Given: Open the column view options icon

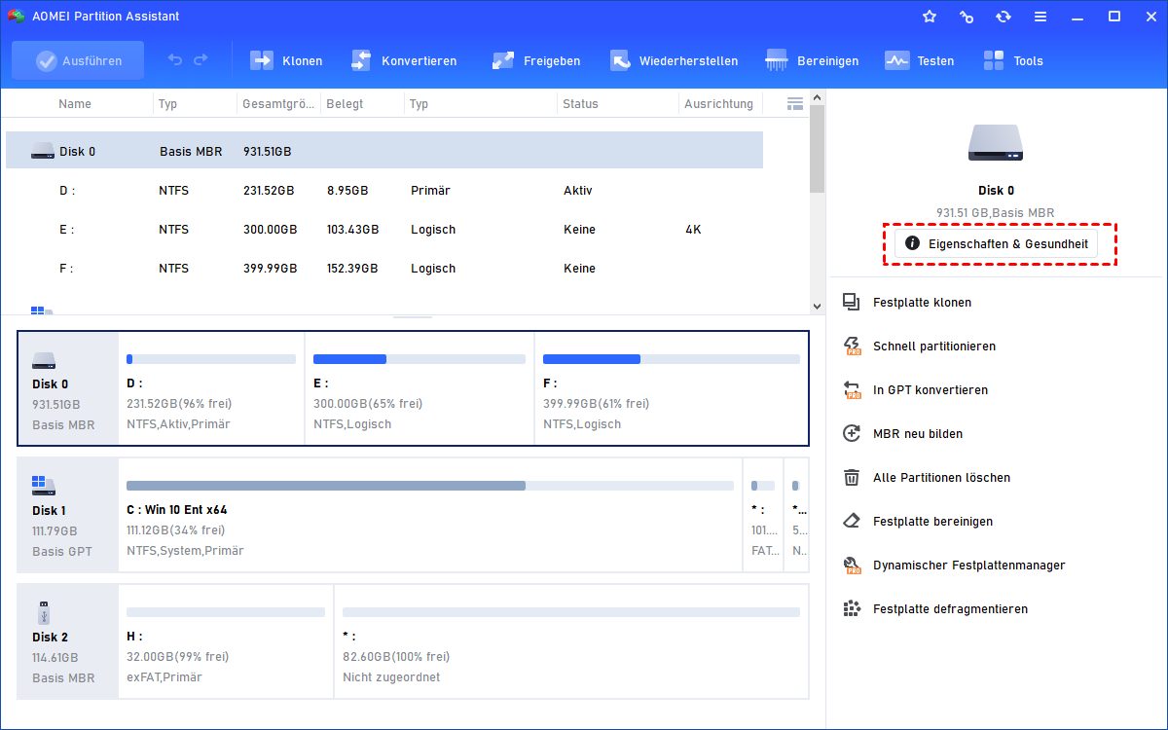Looking at the screenshot, I should coord(795,103).
